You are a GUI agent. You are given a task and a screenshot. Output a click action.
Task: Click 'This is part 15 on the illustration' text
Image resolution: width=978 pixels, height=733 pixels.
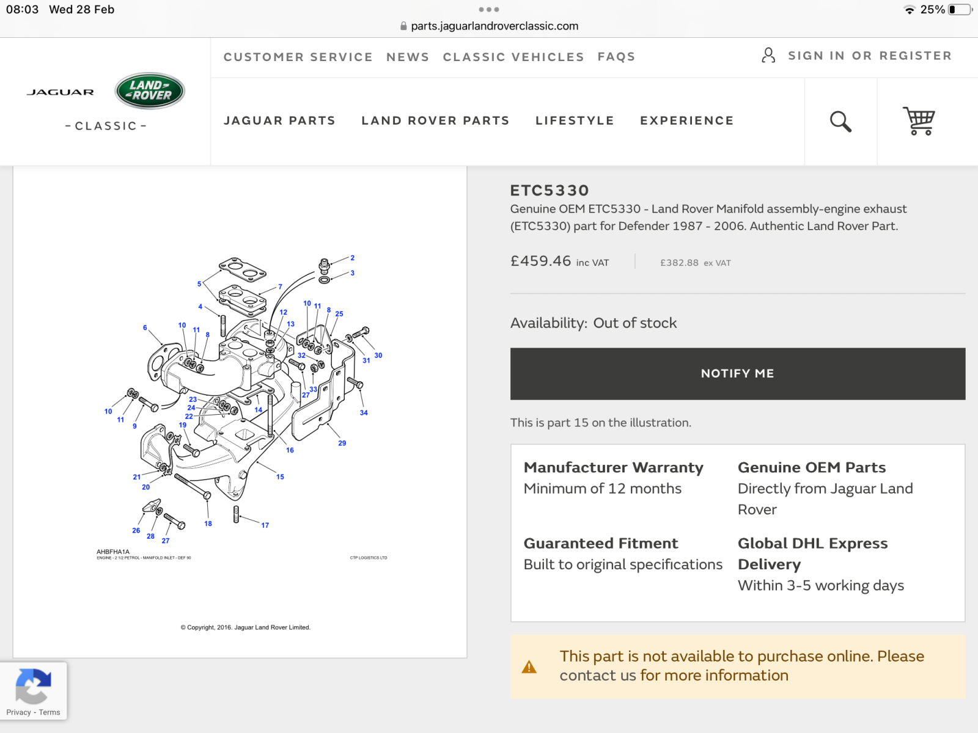[x=601, y=423]
